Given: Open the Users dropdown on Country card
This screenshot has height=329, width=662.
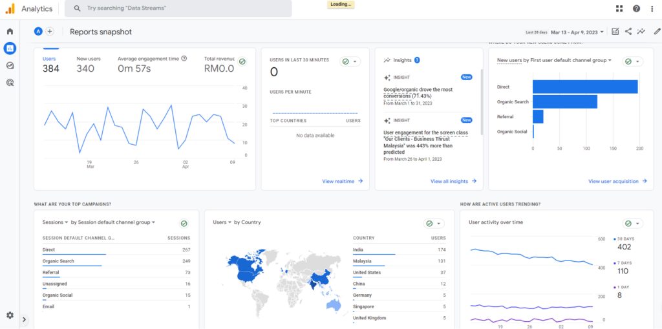Looking at the screenshot, I should pos(222,222).
